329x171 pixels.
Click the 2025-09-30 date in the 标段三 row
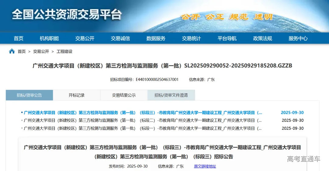pyautogui.click(x=292, y=113)
